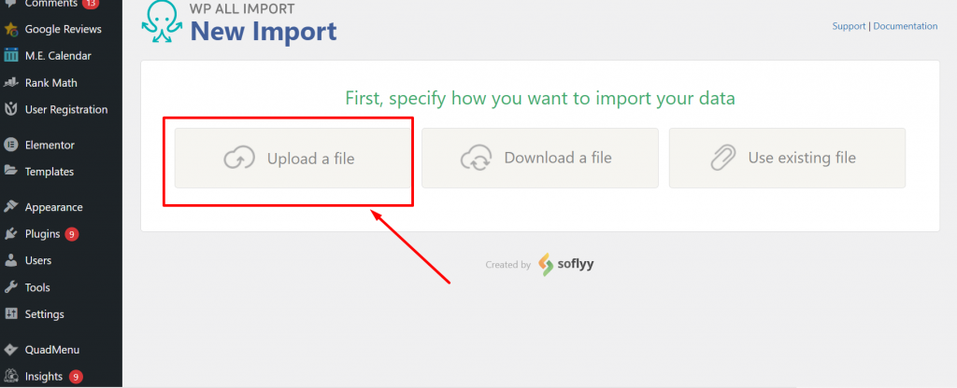This screenshot has width=957, height=388.
Task: Click the Appearance paintbrush icon
Action: coord(11,207)
